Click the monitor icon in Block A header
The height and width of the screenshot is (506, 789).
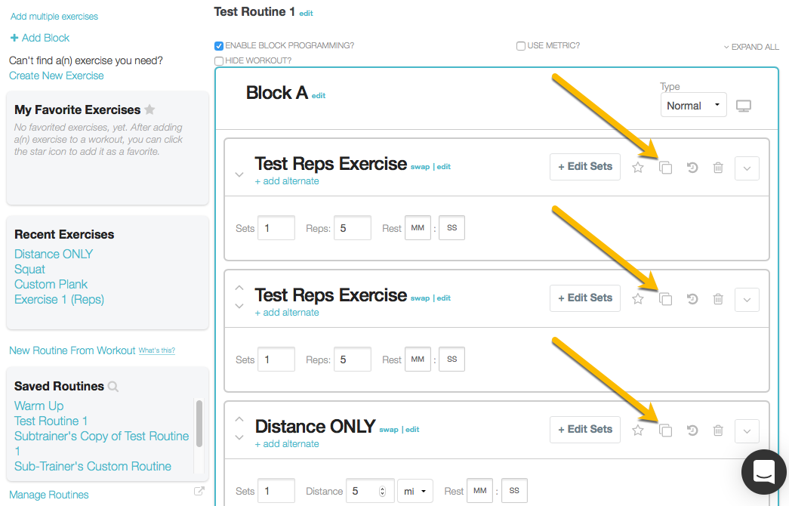[744, 106]
